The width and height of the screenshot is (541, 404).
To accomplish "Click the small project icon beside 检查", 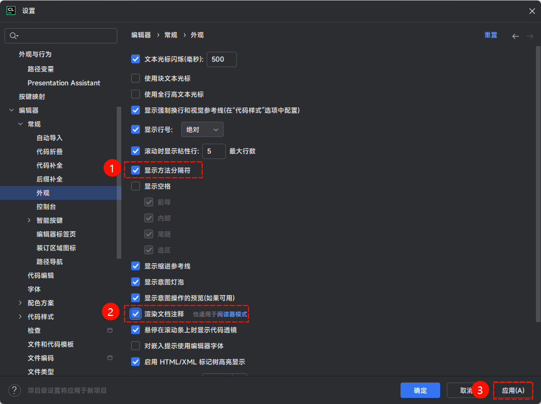I will pos(110,330).
